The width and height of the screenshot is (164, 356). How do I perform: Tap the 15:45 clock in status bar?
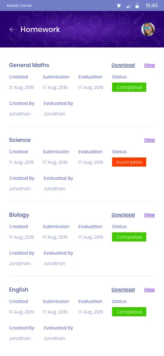(x=152, y=5)
